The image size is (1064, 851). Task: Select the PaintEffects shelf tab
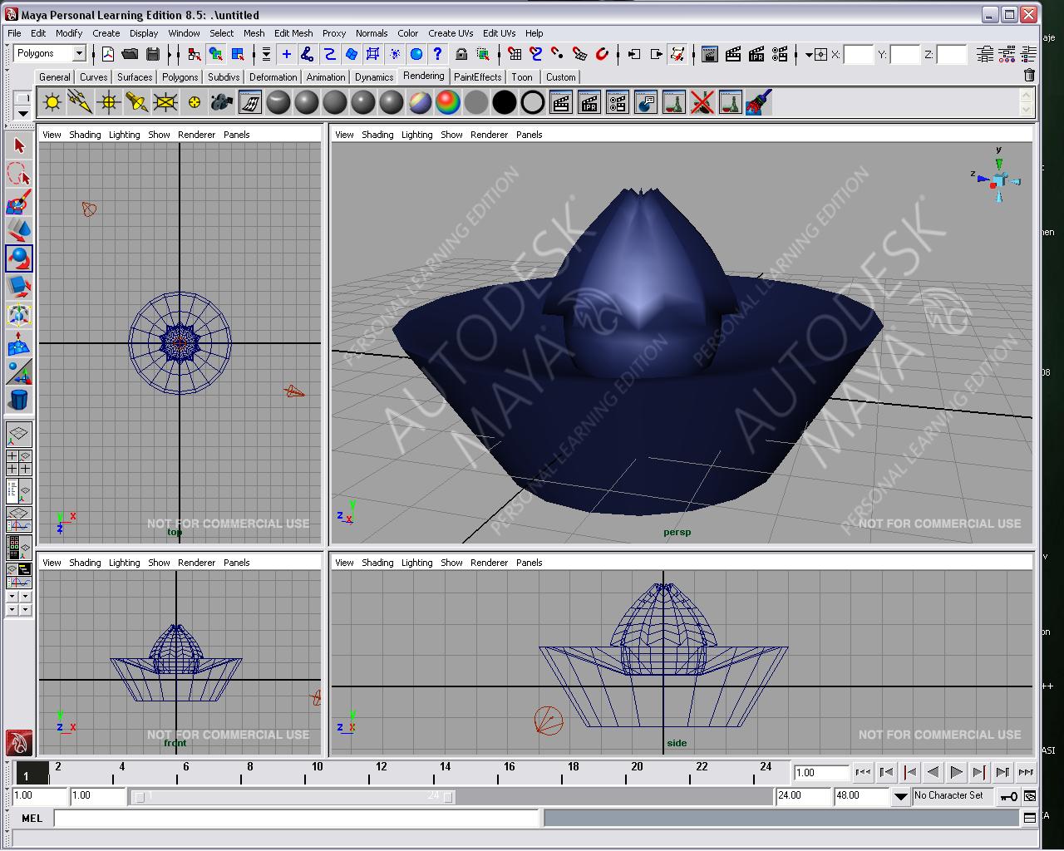478,77
